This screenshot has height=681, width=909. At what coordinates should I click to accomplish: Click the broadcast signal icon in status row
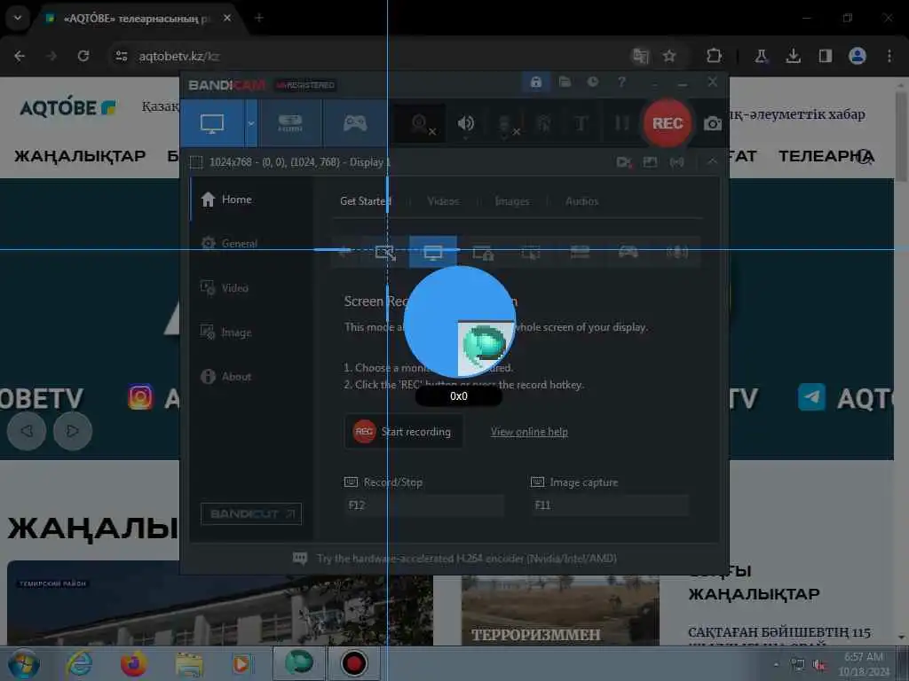(x=676, y=162)
